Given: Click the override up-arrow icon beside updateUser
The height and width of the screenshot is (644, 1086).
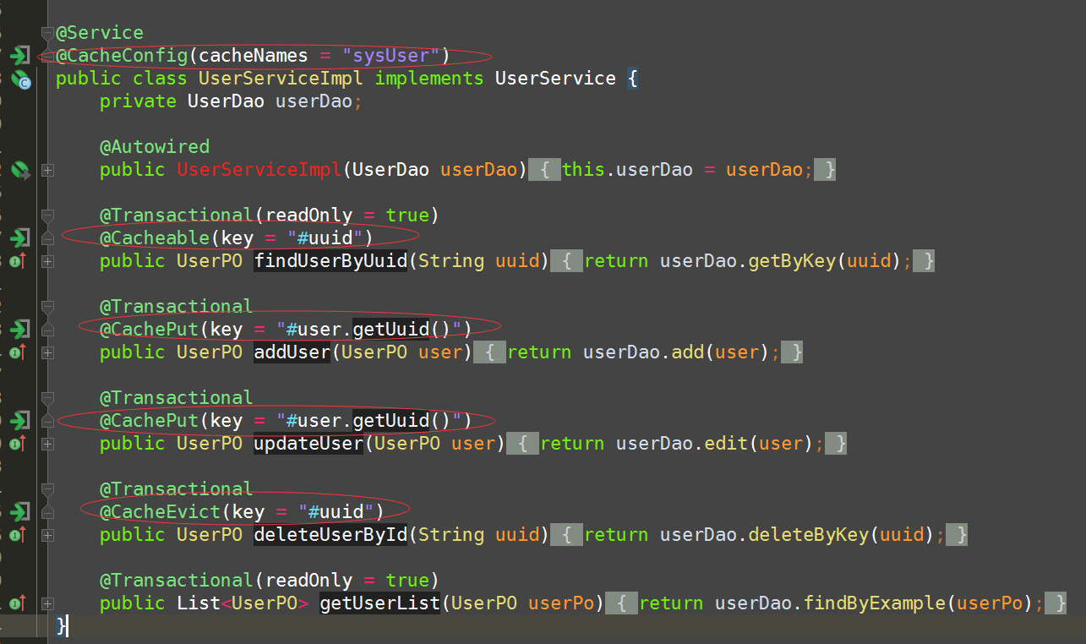Looking at the screenshot, I should (x=17, y=443).
